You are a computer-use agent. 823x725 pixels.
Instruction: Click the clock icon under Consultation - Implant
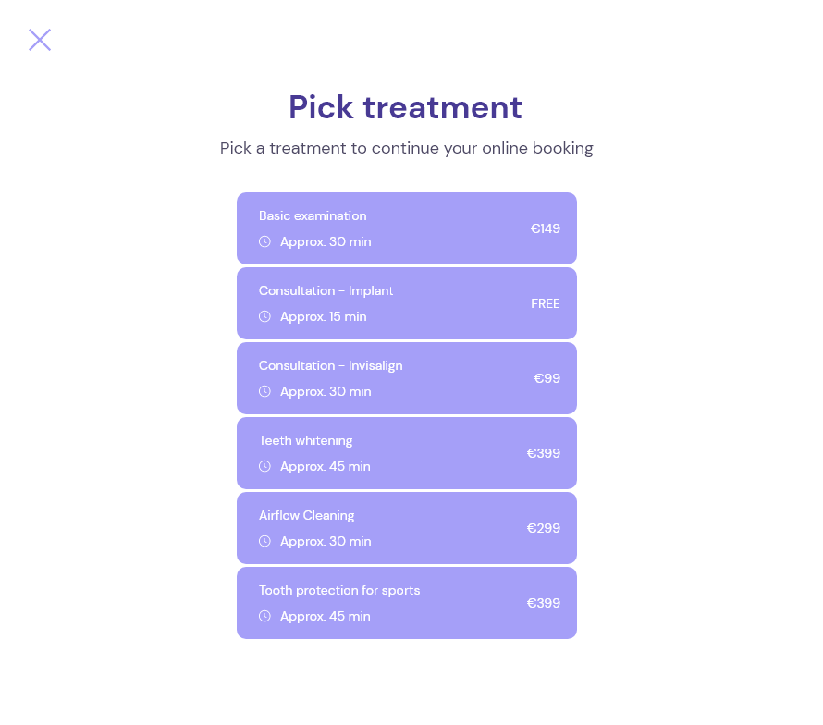pos(264,316)
